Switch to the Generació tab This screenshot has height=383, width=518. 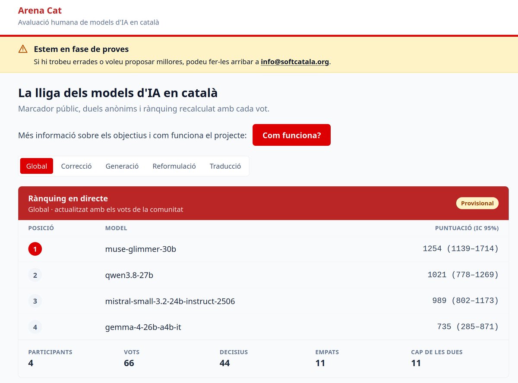[122, 166]
